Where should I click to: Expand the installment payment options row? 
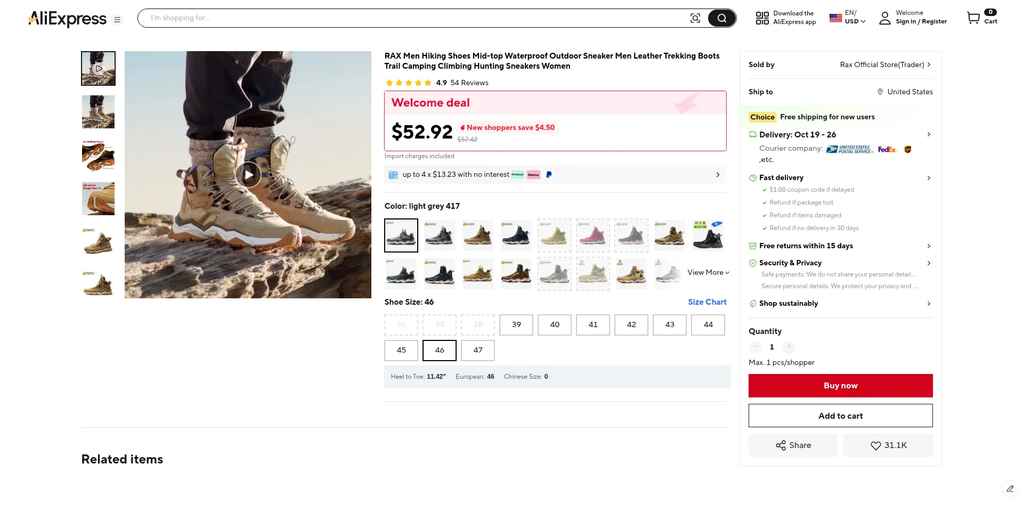[717, 175]
